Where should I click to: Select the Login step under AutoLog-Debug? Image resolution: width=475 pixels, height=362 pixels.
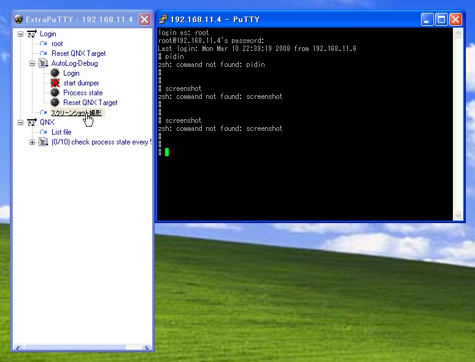point(71,73)
